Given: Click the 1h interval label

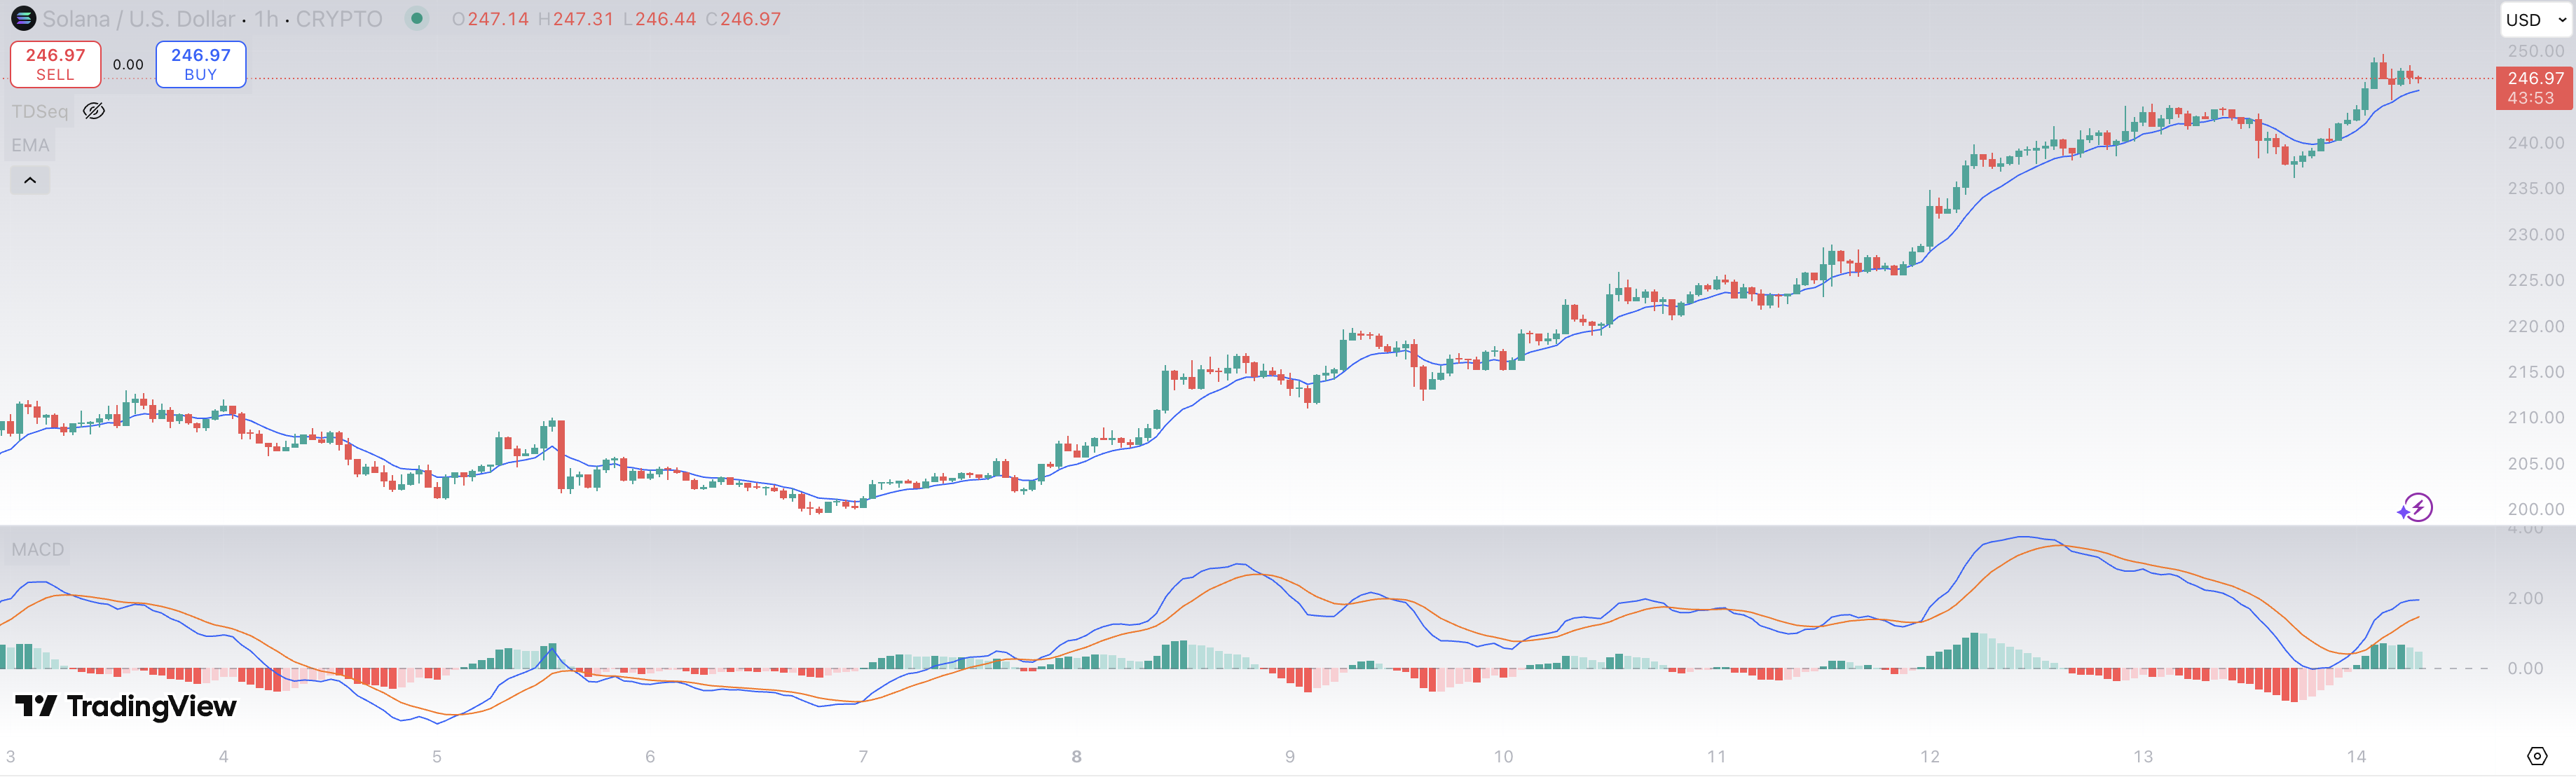Looking at the screenshot, I should pos(266,19).
